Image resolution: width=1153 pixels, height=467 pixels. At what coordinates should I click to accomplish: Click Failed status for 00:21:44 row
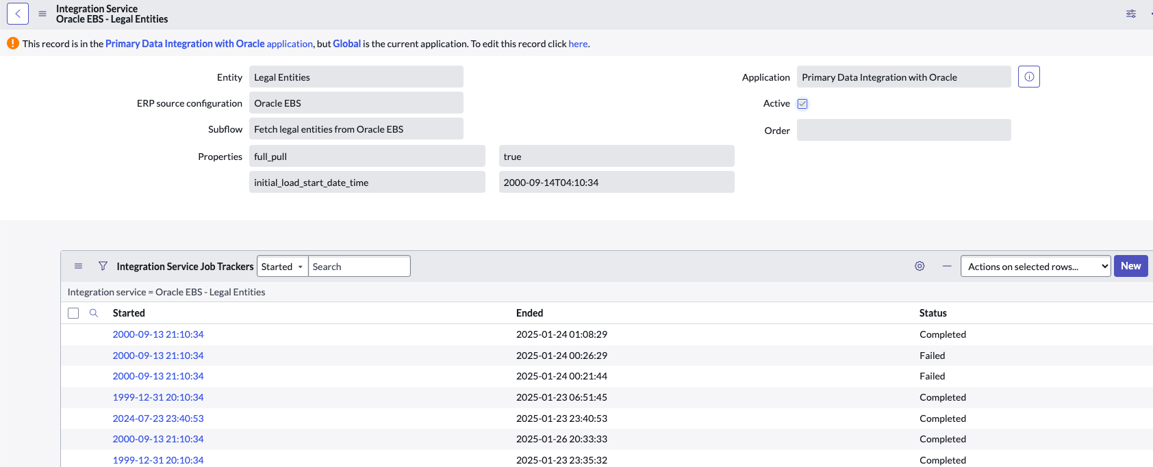[x=932, y=376]
